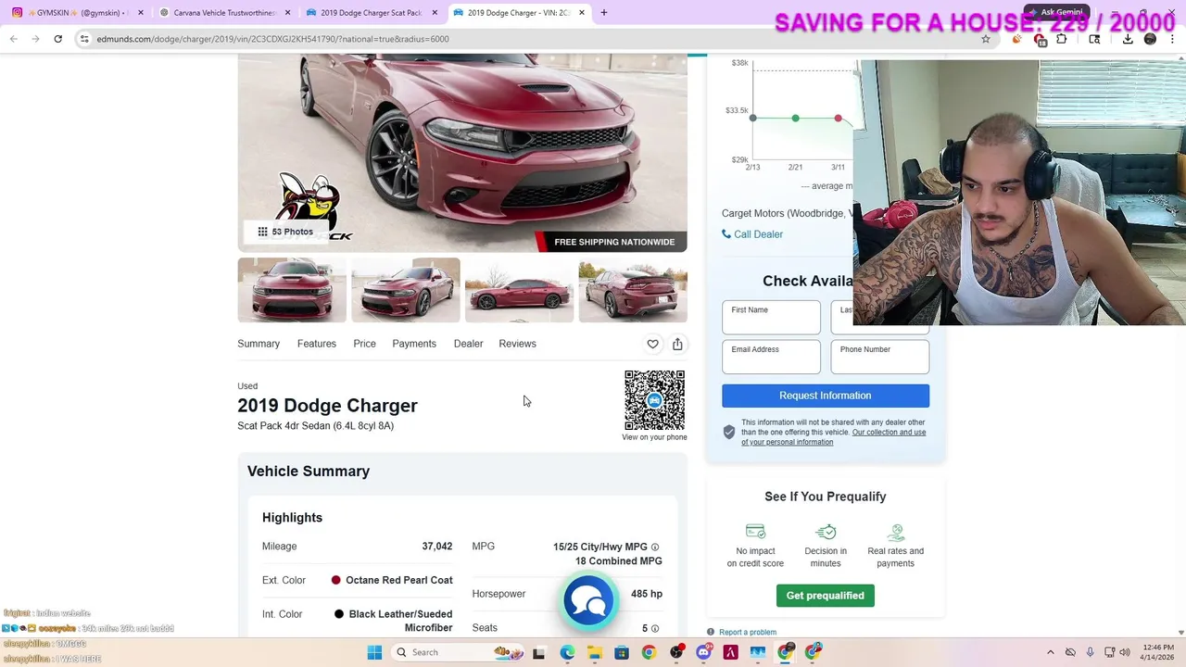Open the Extensions puzzle icon in Chrome
Viewport: 1186px width, 667px height.
(x=1062, y=39)
